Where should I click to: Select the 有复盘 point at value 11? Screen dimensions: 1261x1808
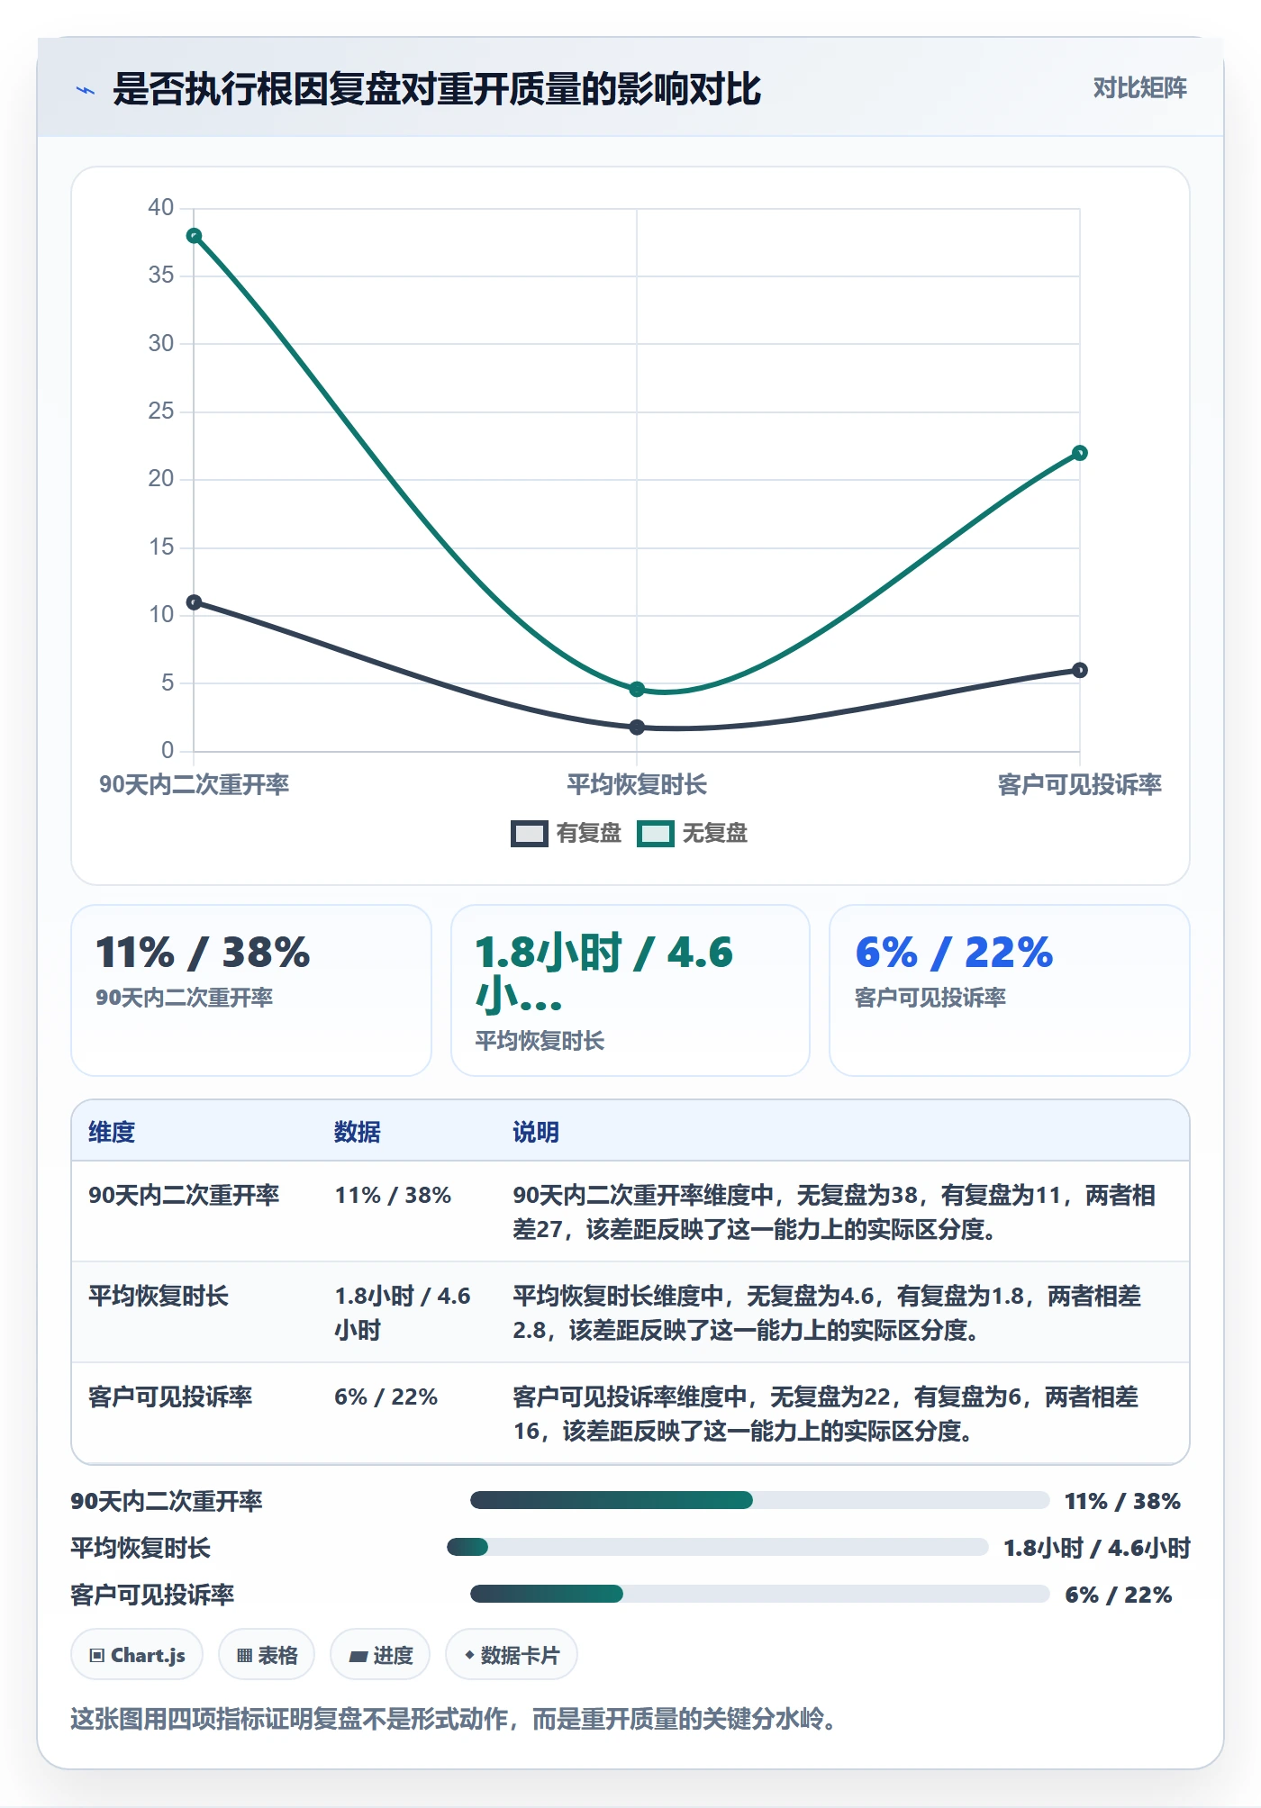click(194, 602)
